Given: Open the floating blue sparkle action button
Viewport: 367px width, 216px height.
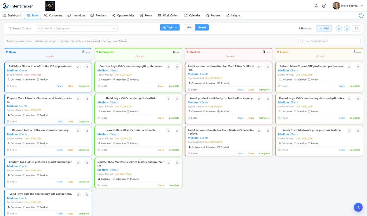Looking at the screenshot, I should [358, 207].
